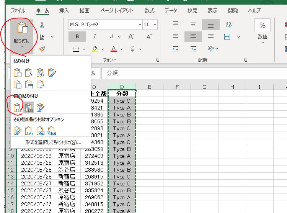This screenshot has height=213, width=287.
Task: Toggle center horizontal alignment
Action: [x=193, y=37]
